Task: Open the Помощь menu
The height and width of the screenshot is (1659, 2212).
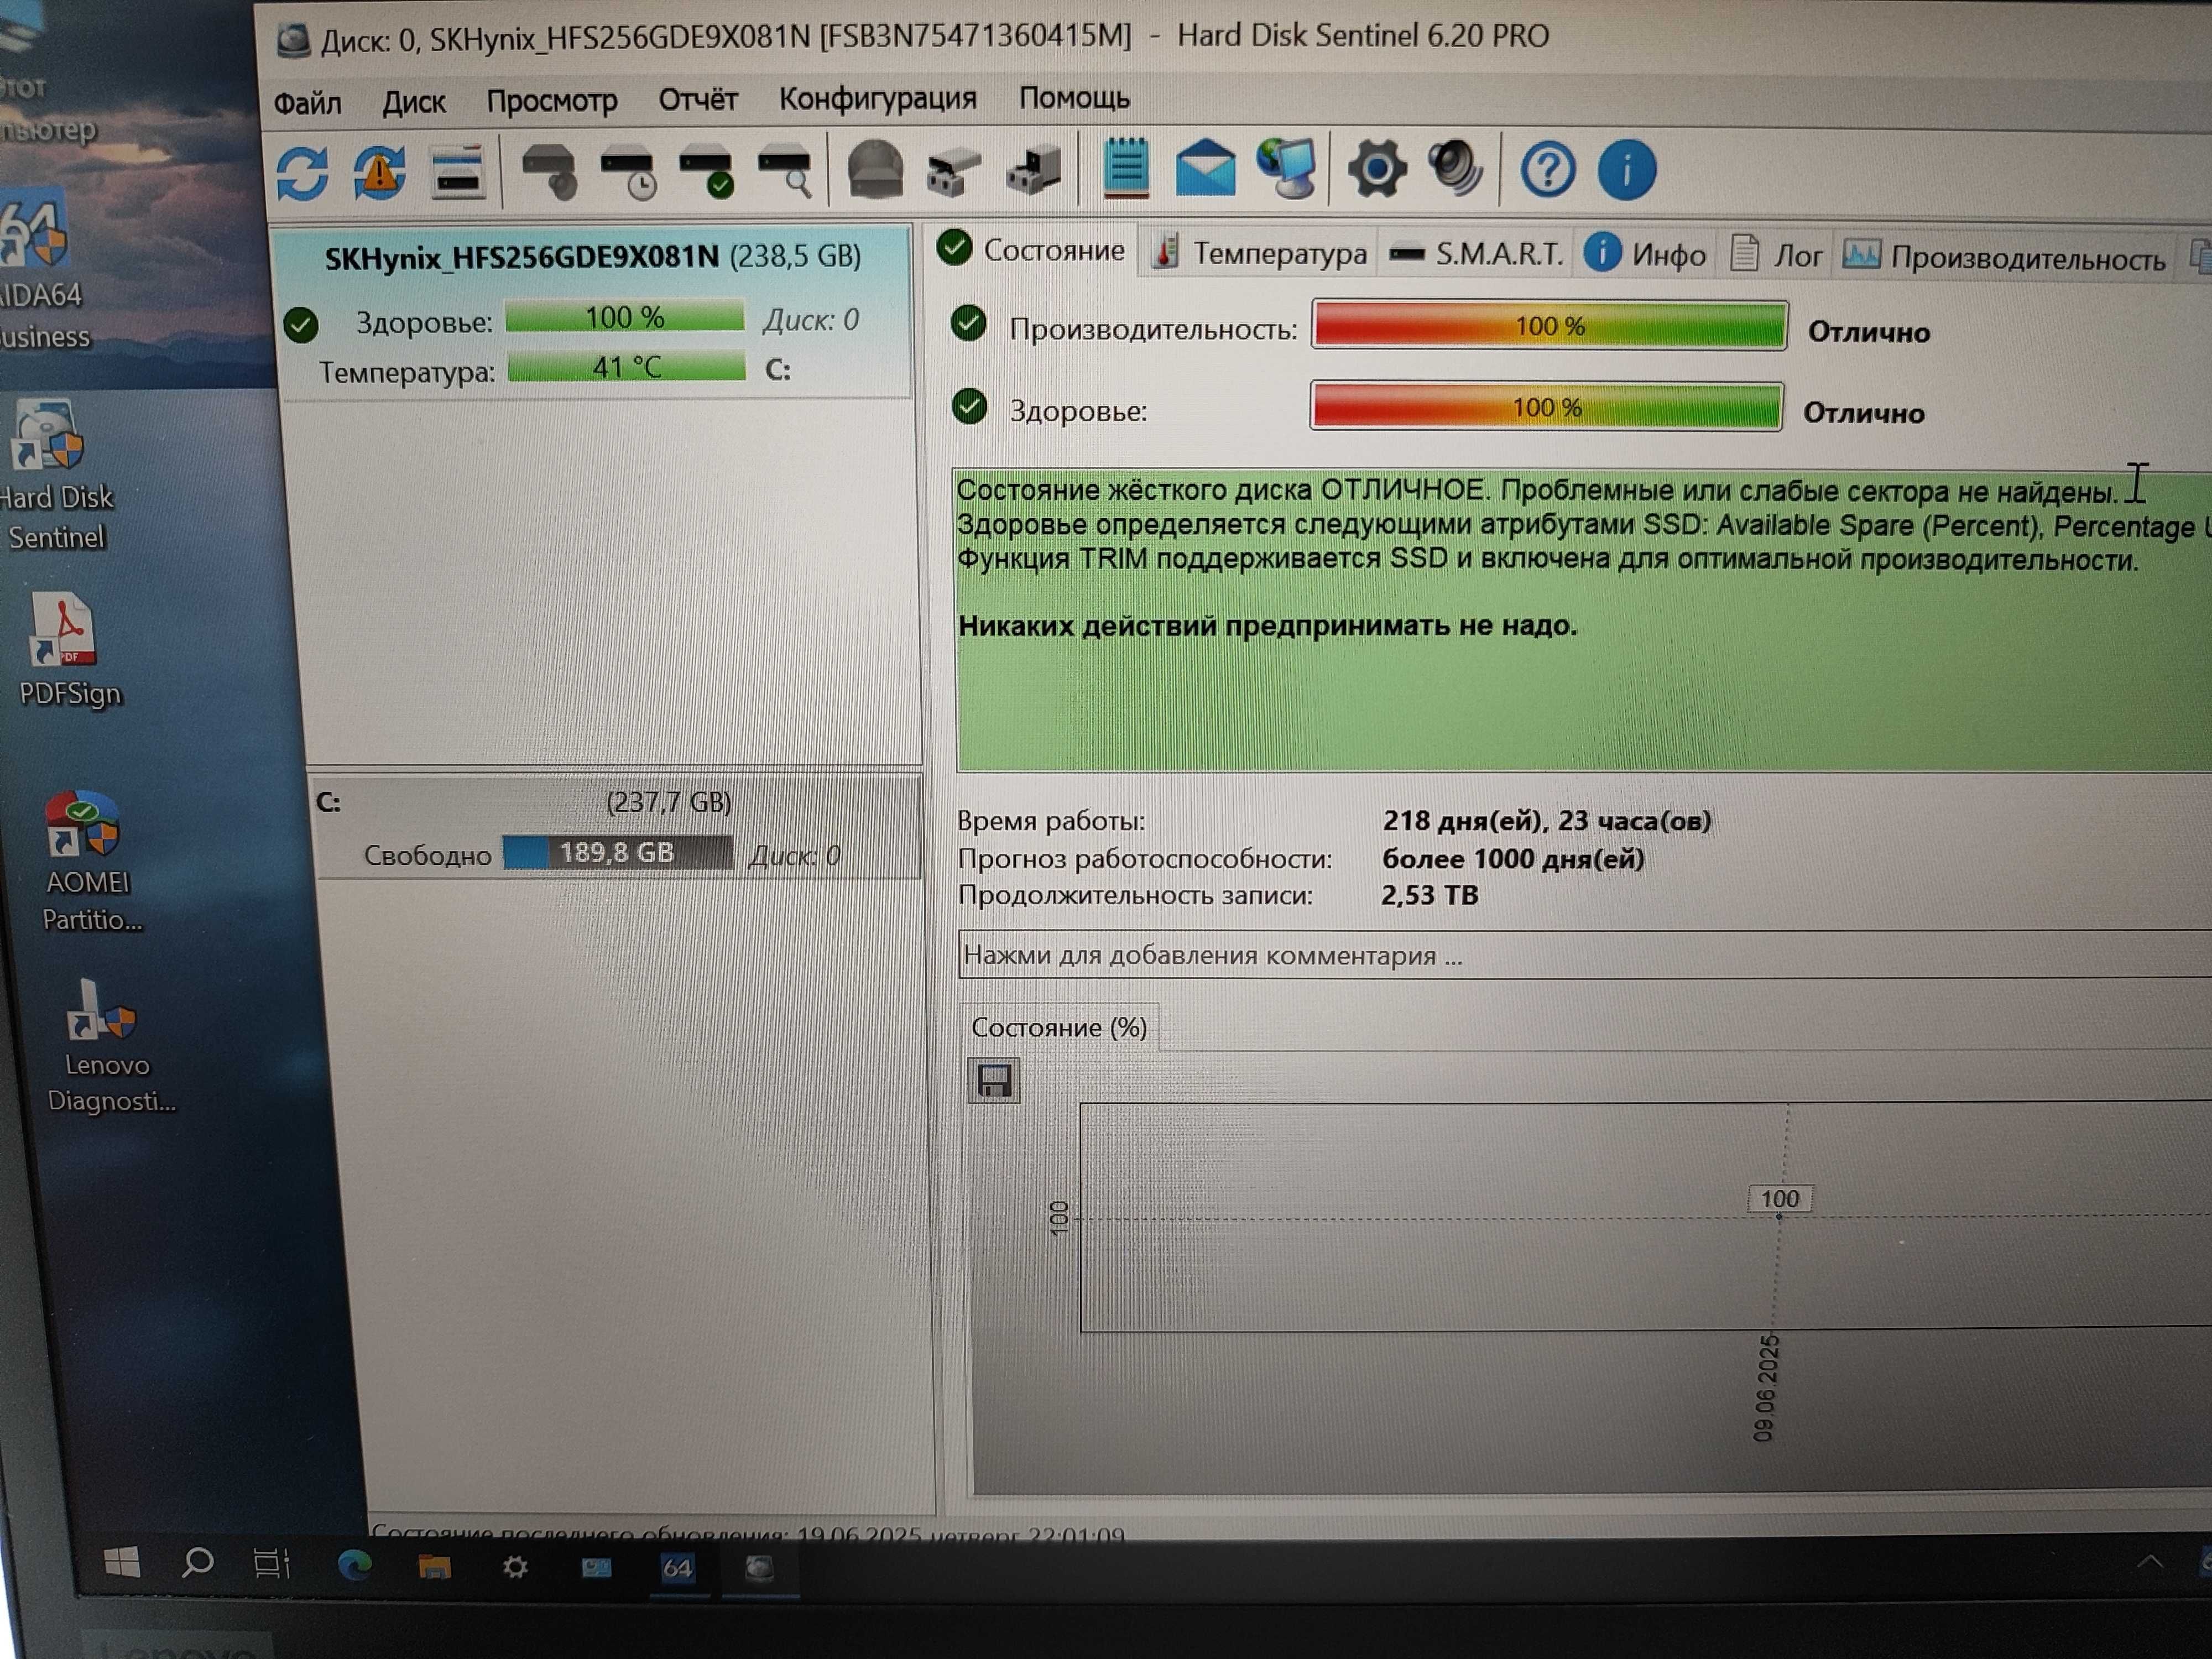Action: coord(1074,97)
